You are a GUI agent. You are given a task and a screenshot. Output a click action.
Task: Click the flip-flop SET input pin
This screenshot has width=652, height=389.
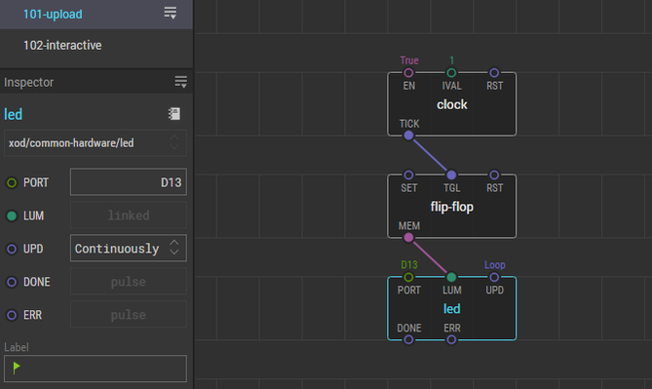click(x=408, y=175)
